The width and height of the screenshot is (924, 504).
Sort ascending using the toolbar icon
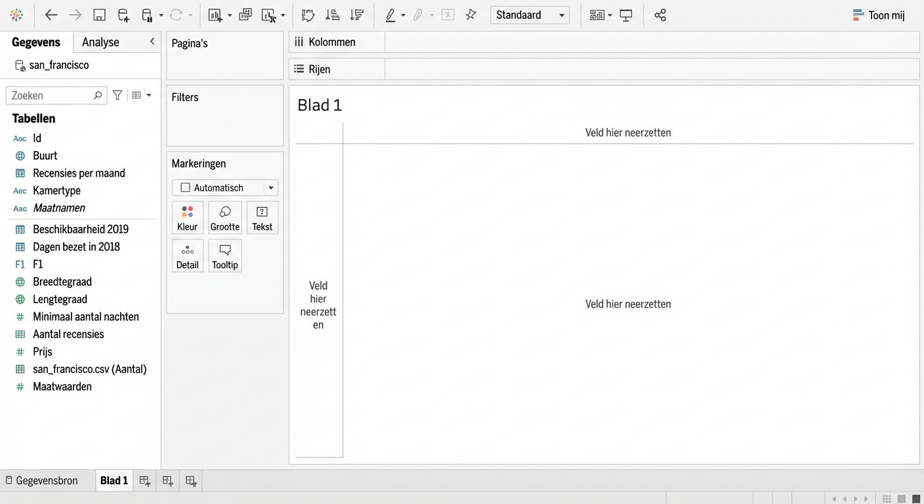tap(333, 15)
